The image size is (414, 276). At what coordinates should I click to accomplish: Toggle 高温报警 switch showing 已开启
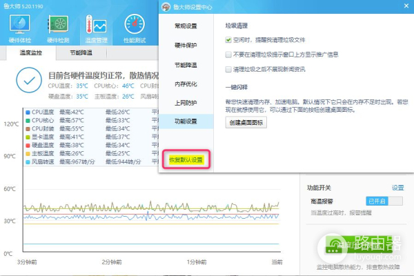click(384, 201)
